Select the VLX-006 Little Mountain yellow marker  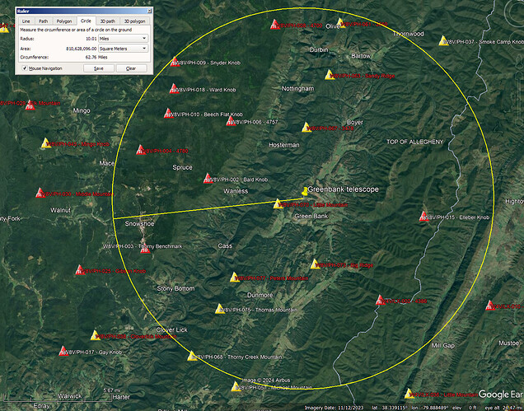pos(409,394)
